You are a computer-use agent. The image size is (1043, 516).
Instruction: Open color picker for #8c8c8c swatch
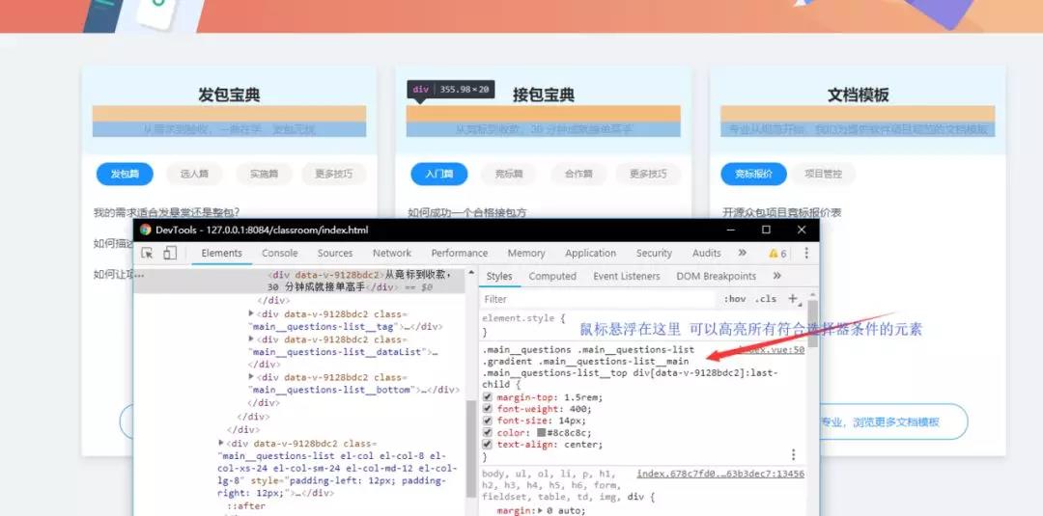point(540,433)
